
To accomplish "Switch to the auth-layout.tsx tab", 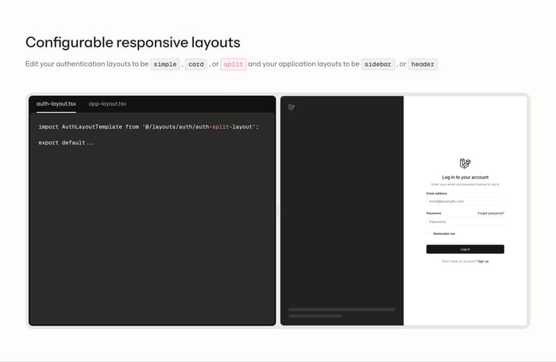I will point(56,104).
